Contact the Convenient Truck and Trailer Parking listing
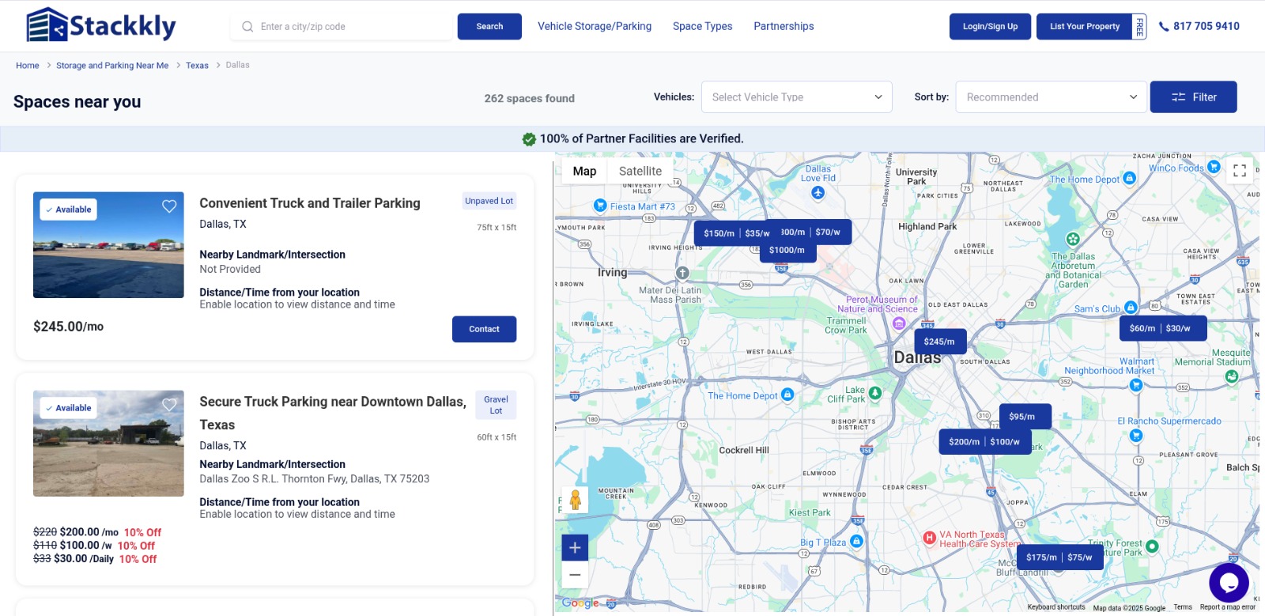The height and width of the screenshot is (616, 1265). (484, 329)
